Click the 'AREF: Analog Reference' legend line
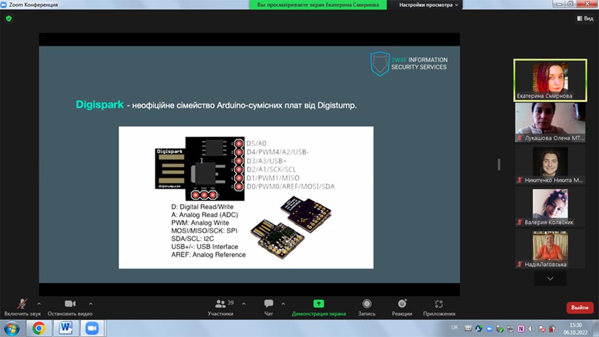This screenshot has width=599, height=337. [208, 254]
